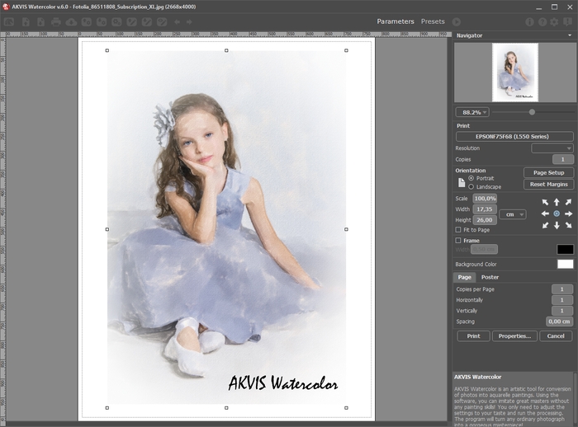Align image right with right arrow
The image size is (578, 427).
(x=568, y=213)
